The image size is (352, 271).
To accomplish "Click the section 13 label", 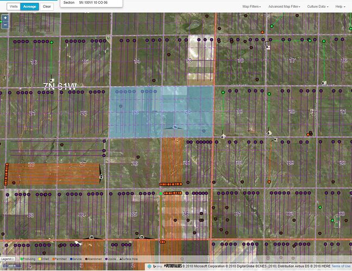I will 189,60.
